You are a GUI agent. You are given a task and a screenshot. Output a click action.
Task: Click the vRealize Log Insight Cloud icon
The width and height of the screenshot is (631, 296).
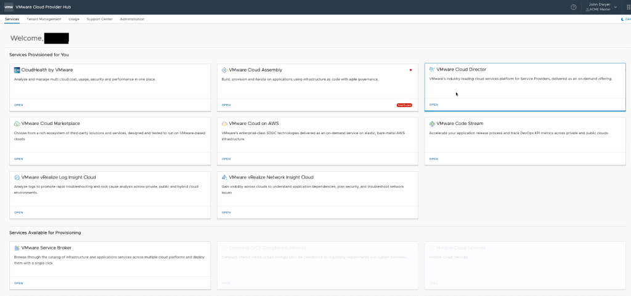point(17,177)
